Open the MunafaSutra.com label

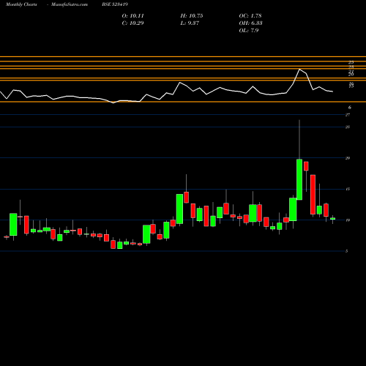click(x=70, y=4)
